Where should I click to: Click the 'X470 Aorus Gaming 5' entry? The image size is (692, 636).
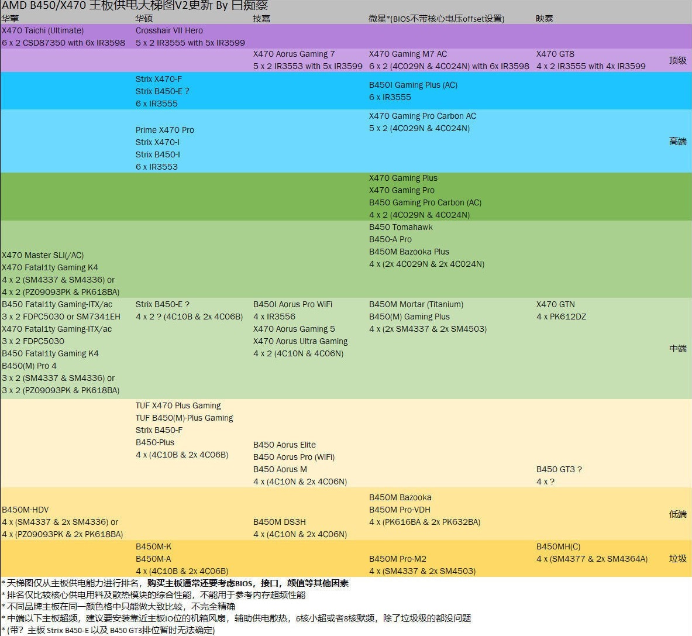(x=294, y=329)
